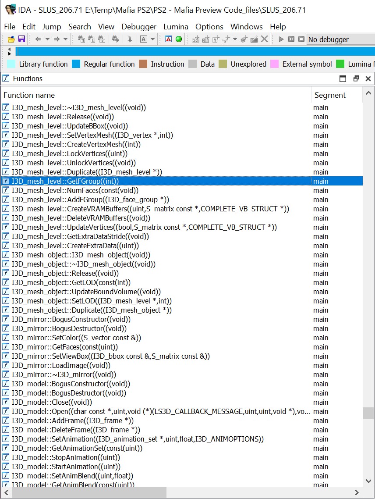Click the Open file toolbar icon
Image resolution: width=375 pixels, height=499 pixels.
(x=11, y=39)
